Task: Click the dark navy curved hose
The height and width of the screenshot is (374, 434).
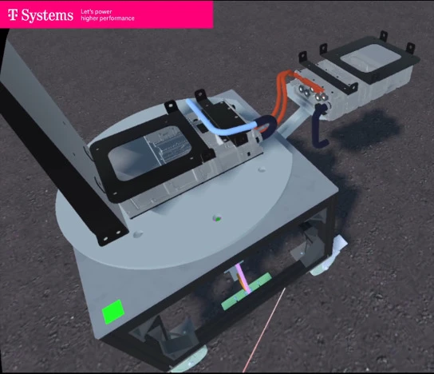Action: pos(319,125)
